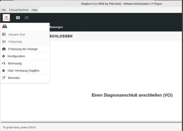Select the Betreuung entry
This screenshot has height=131, width=183.
coord(25,63)
